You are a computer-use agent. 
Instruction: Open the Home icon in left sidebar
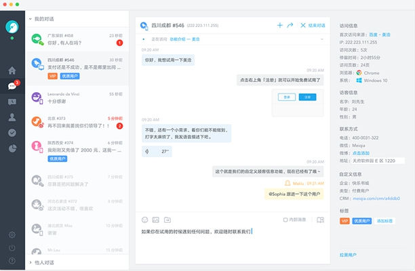click(12, 70)
